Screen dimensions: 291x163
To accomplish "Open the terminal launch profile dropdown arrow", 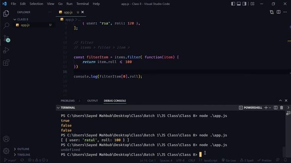I will coord(270,108).
